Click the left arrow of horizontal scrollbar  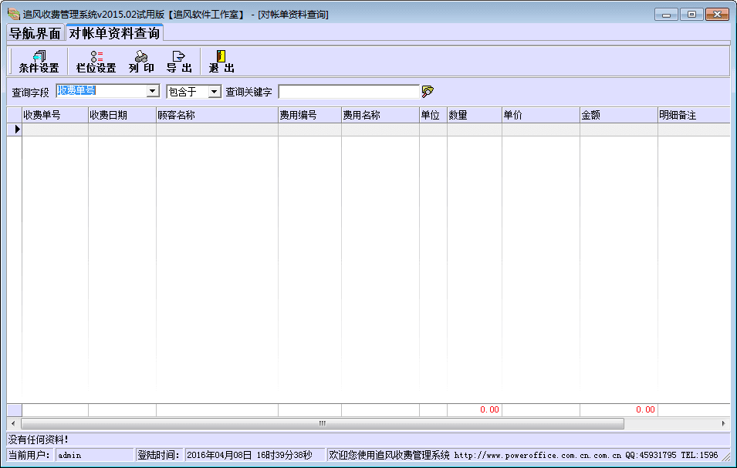[13, 423]
